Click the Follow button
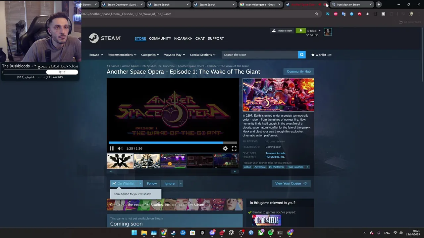This screenshot has height=238, width=424. [x=152, y=183]
